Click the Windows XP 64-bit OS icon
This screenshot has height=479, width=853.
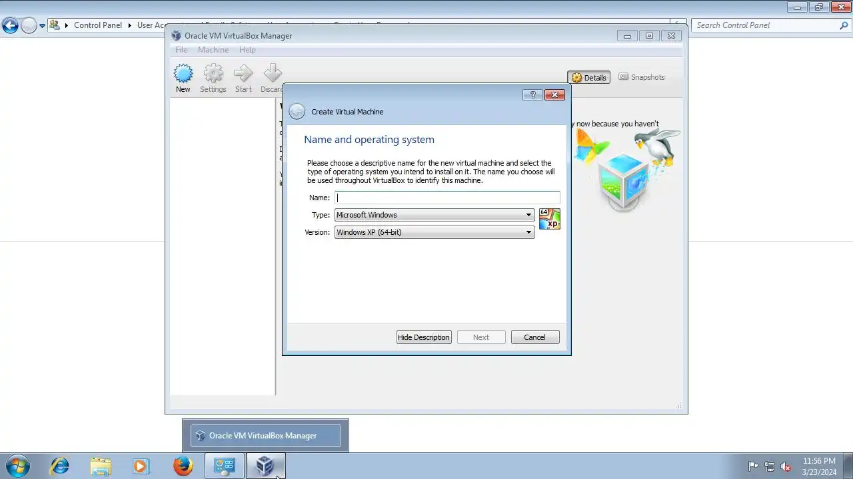tap(550, 219)
